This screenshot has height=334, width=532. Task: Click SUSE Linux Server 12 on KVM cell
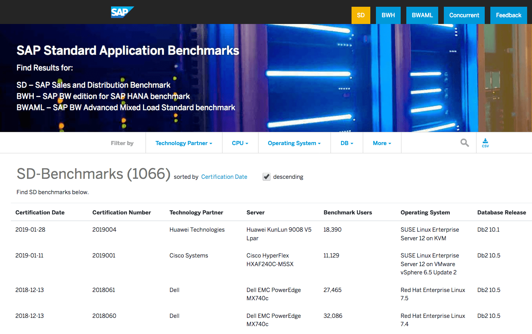pyautogui.click(x=430, y=234)
